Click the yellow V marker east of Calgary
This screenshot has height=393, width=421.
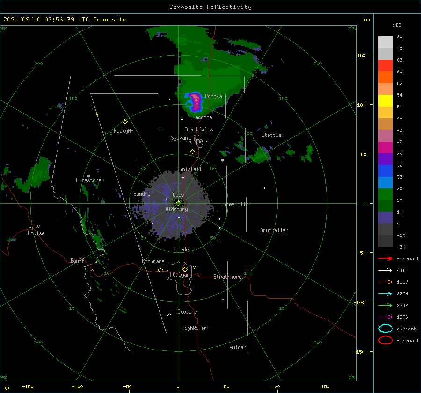(195, 267)
